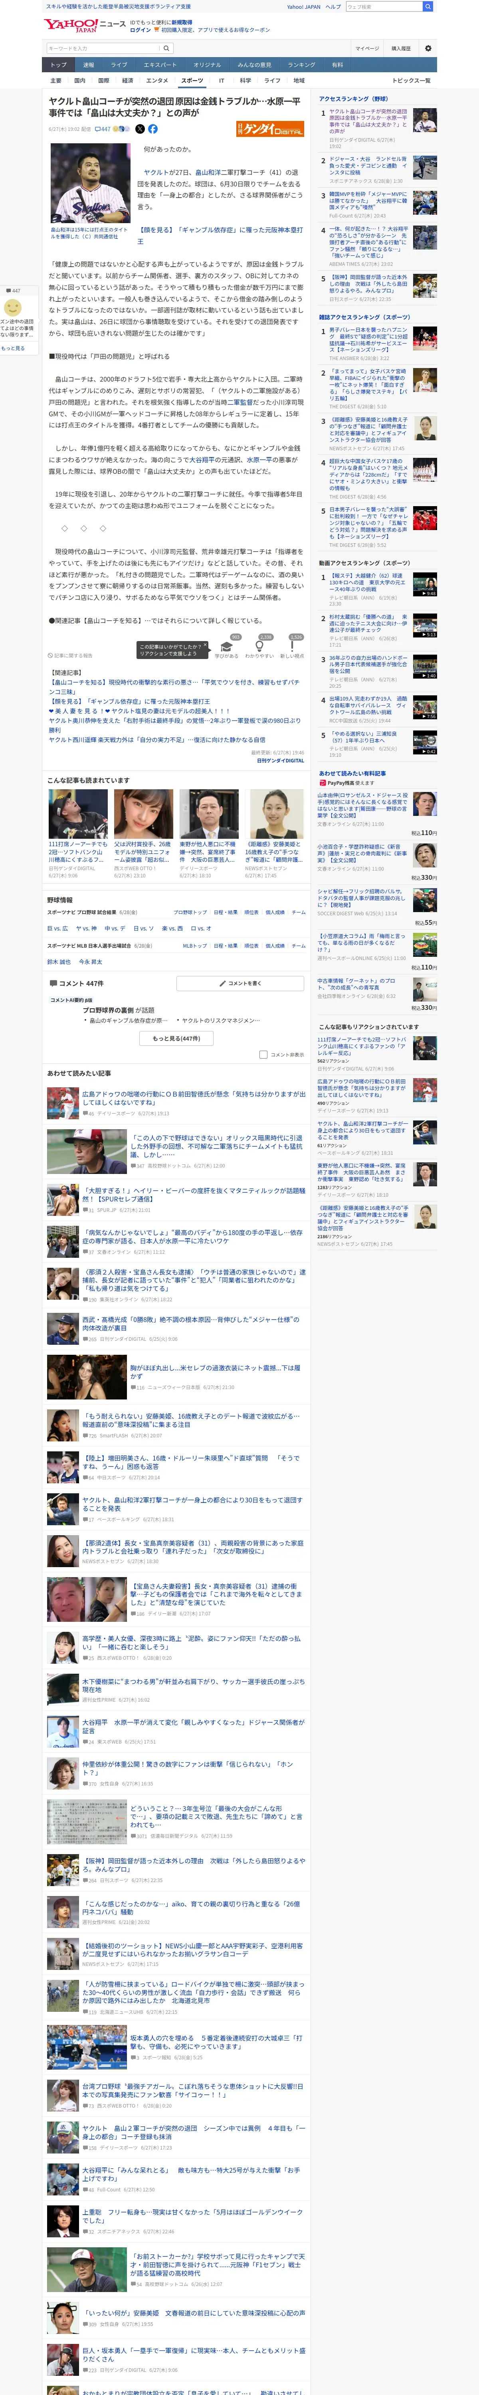Click the PayPay残高使えます badge
This screenshot has width=479, height=2395.
347,783
